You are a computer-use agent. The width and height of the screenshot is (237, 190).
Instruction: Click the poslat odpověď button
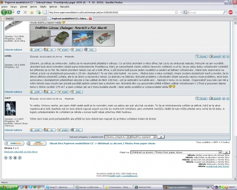tap(36, 143)
